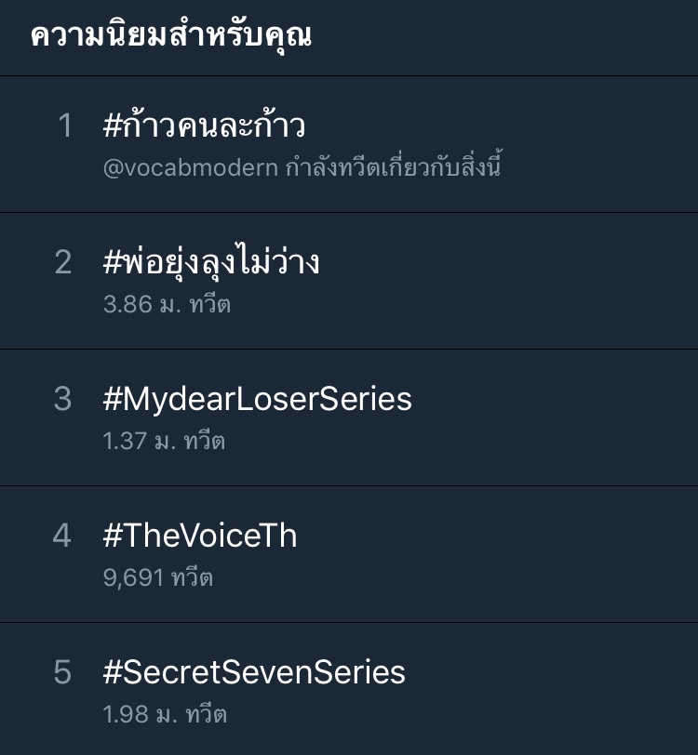Tap the word ทวีต beside 9,691
Image resolution: width=698 pixels, height=755 pixels.
193,577
